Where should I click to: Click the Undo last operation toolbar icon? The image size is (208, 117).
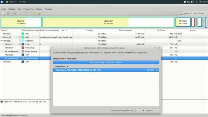[x=34, y=13]
